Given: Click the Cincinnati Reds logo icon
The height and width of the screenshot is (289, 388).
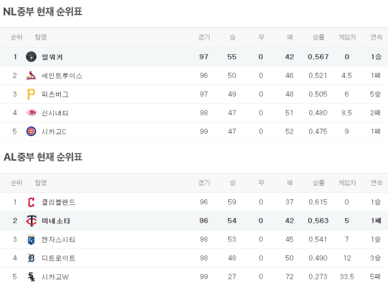Looking at the screenshot, I should 31,113.
